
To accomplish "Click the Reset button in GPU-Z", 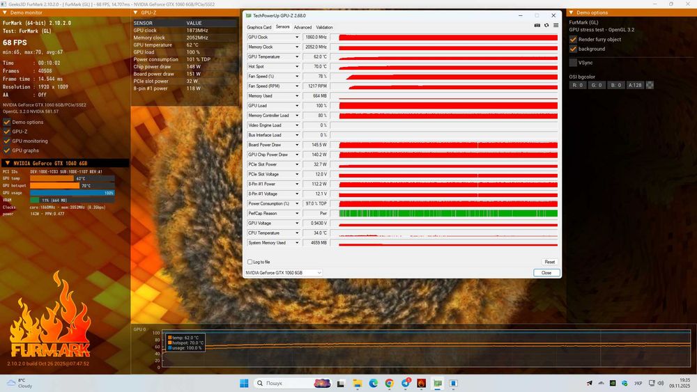I will click(x=550, y=262).
